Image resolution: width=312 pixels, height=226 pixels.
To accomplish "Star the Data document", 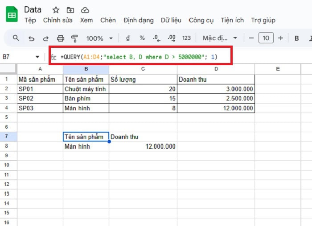I will pyautogui.click(x=56, y=10).
